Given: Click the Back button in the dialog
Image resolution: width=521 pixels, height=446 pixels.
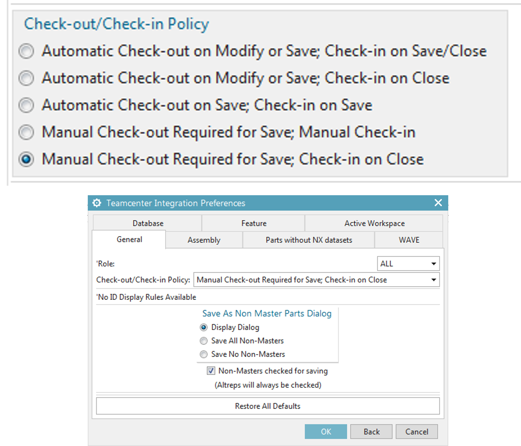Looking at the screenshot, I should pyautogui.click(x=371, y=431).
